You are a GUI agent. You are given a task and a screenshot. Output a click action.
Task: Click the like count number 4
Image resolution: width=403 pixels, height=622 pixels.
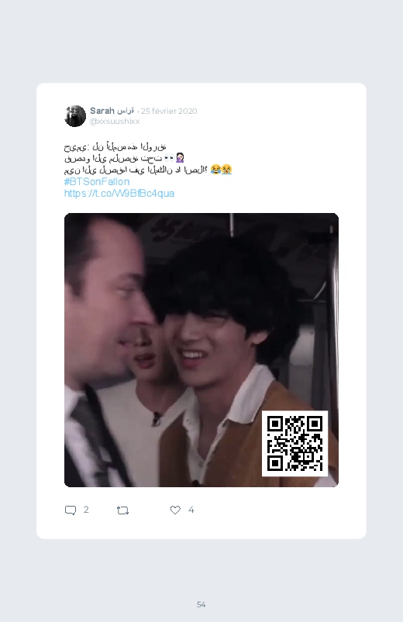[191, 510]
